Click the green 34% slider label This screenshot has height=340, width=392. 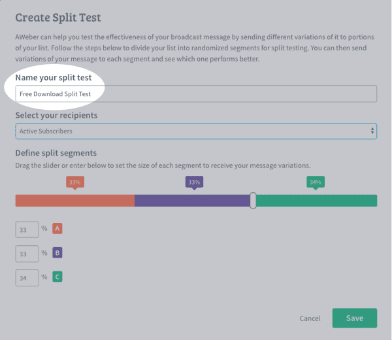tap(316, 182)
